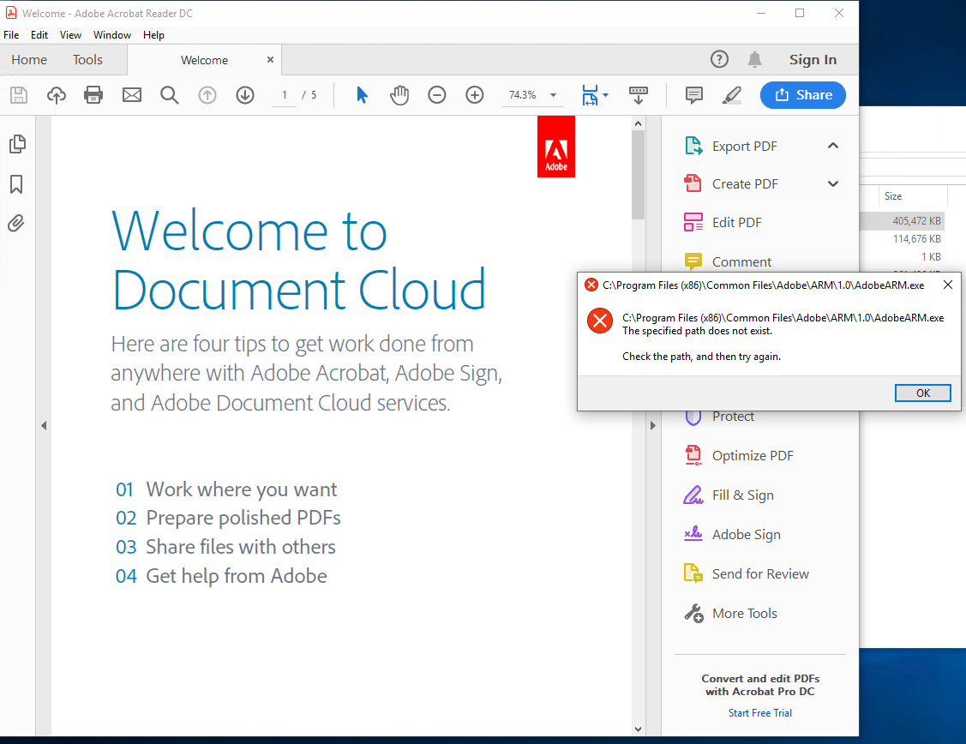Click the Start Free Trial link
Viewport: 966px width, 744px height.
759,712
